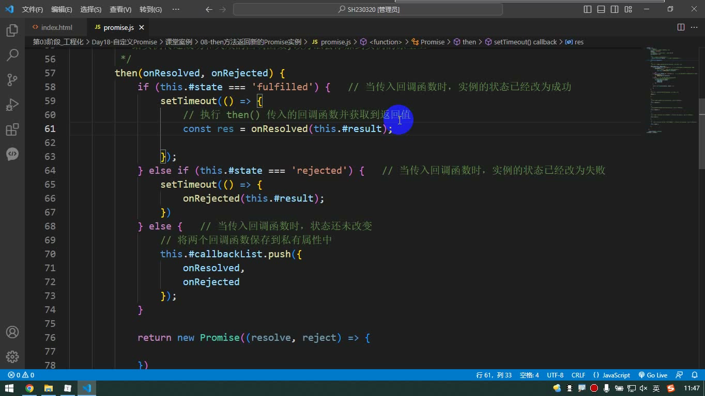Click Go Live in status bar
This screenshot has height=396, width=705.
point(653,375)
